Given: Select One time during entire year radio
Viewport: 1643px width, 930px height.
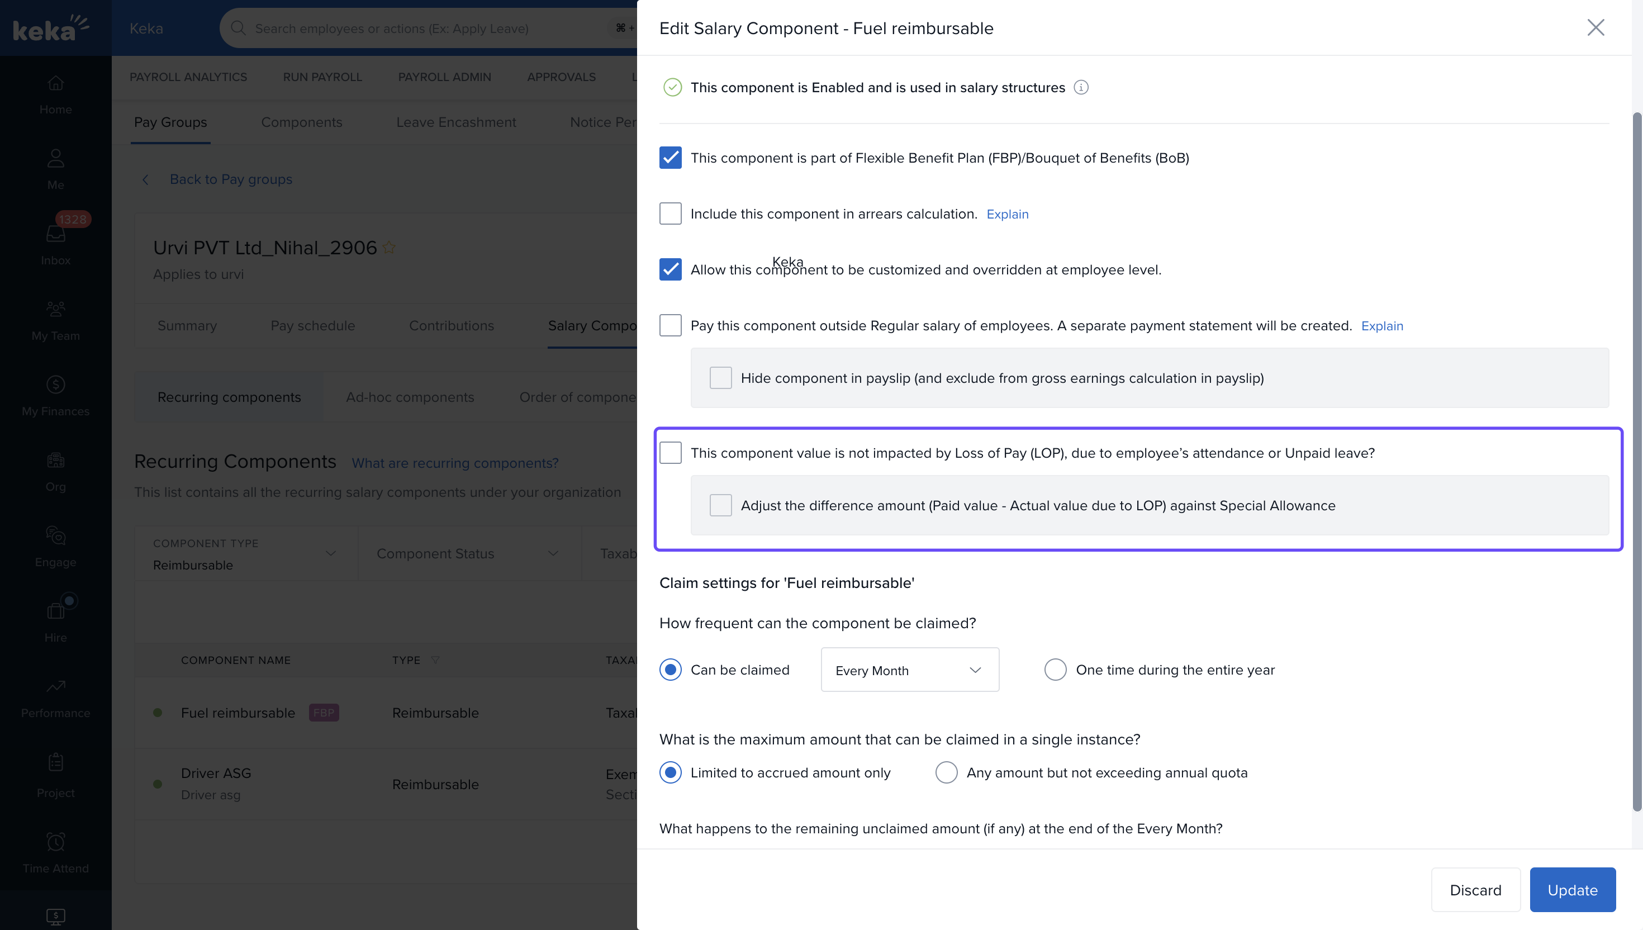Looking at the screenshot, I should pyautogui.click(x=1055, y=670).
